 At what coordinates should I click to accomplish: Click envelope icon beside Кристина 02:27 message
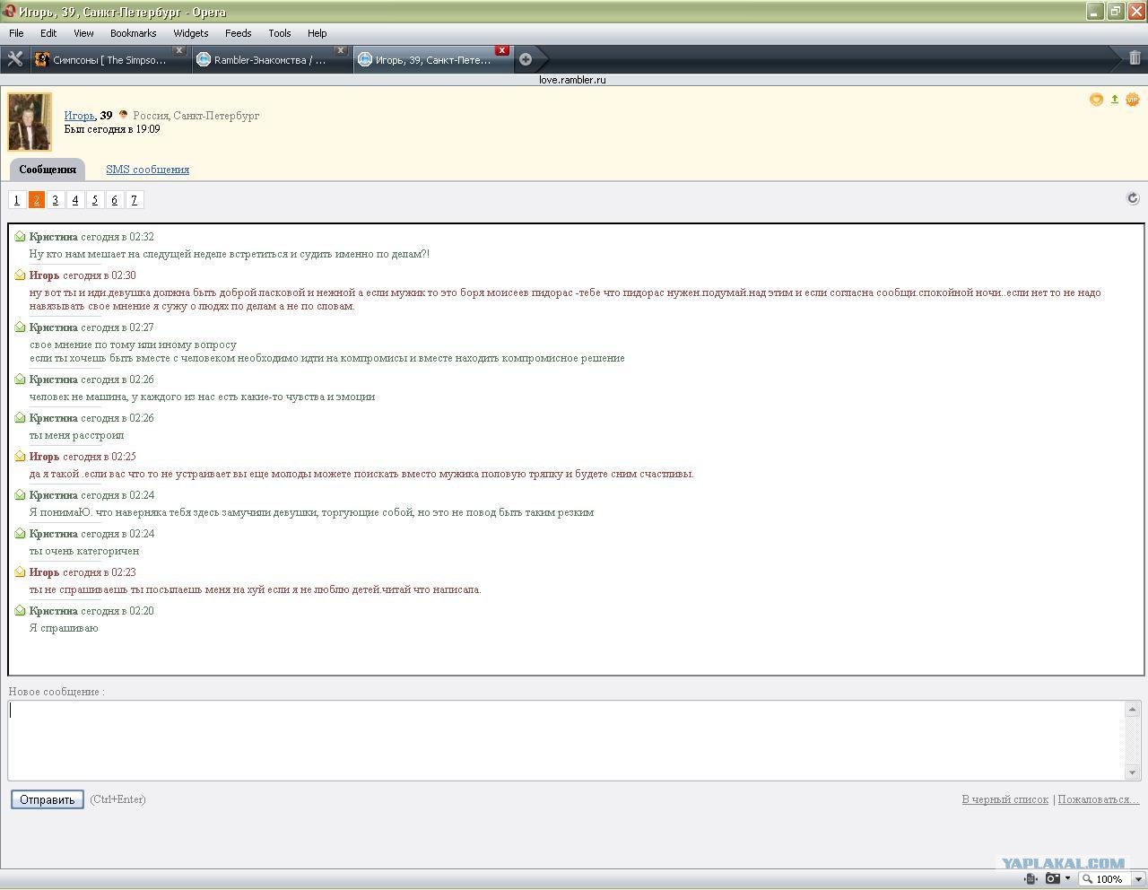(20, 327)
